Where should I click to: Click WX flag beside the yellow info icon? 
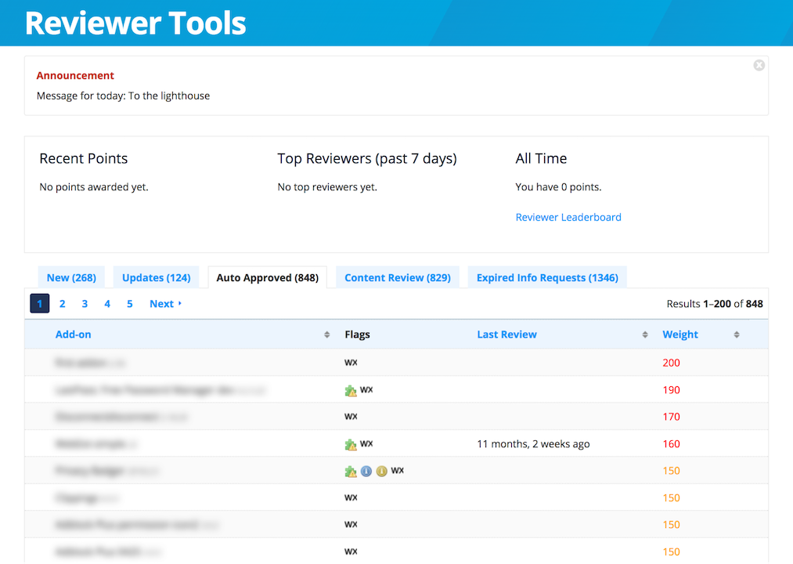(x=398, y=471)
